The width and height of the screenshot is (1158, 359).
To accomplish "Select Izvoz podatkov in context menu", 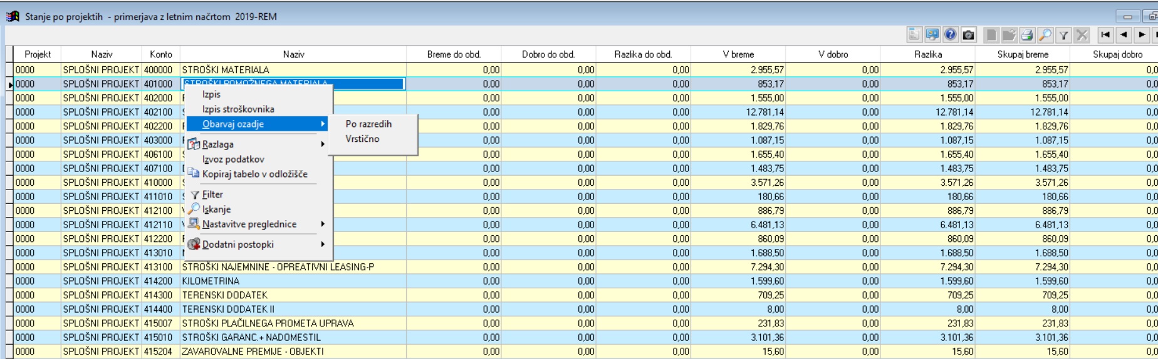I will [233, 159].
